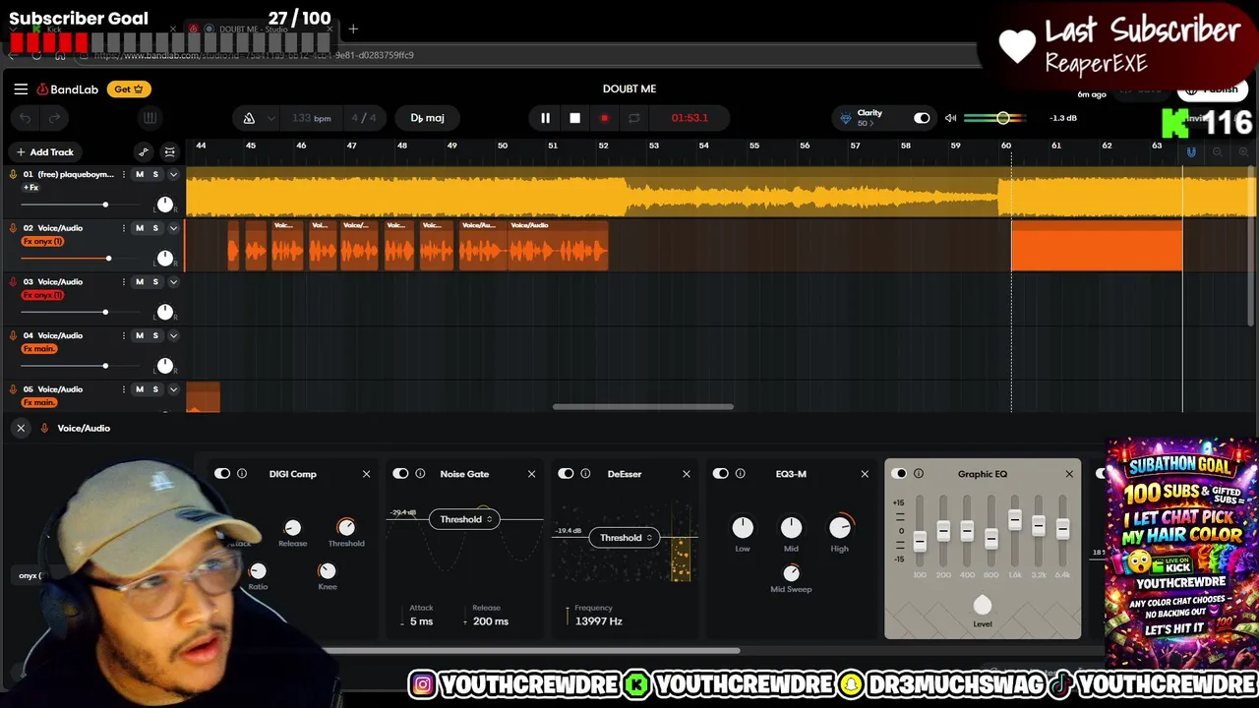Mute track 01 plaqueboym

140,174
